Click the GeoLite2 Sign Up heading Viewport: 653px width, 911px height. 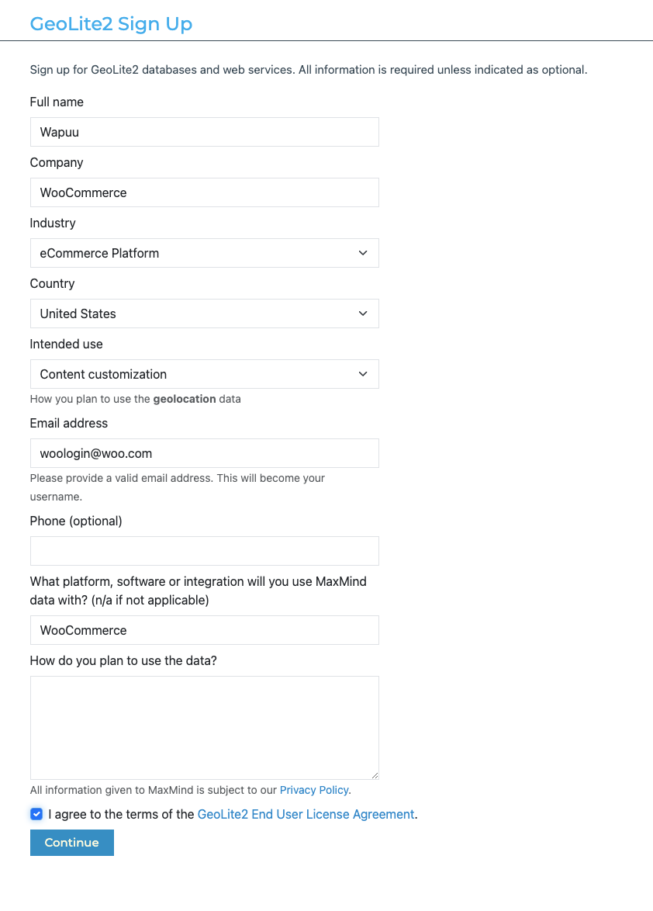(110, 24)
